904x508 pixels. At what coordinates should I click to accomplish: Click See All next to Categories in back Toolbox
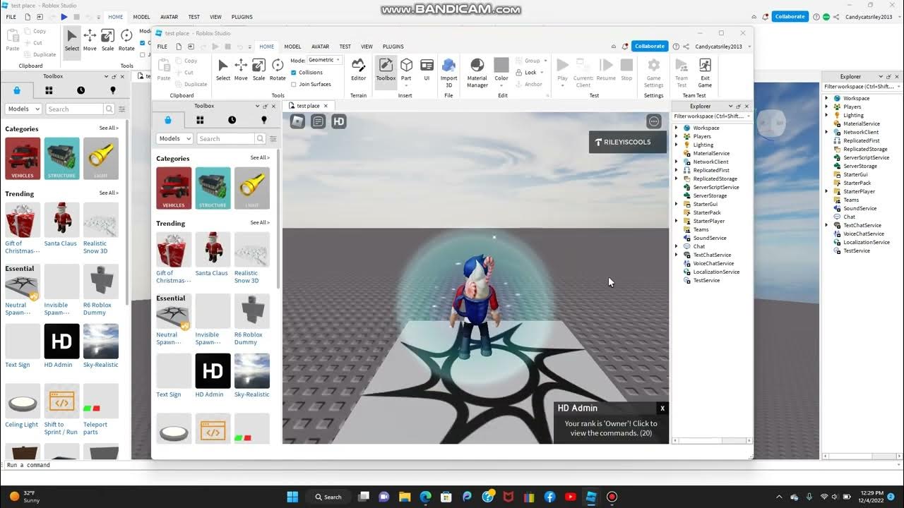click(109, 128)
